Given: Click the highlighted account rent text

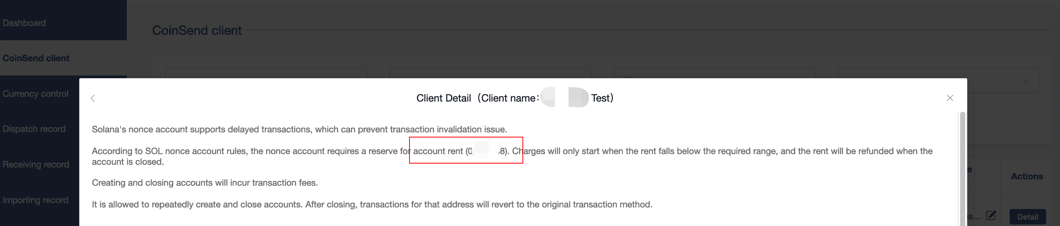Looking at the screenshot, I should click(x=466, y=151).
